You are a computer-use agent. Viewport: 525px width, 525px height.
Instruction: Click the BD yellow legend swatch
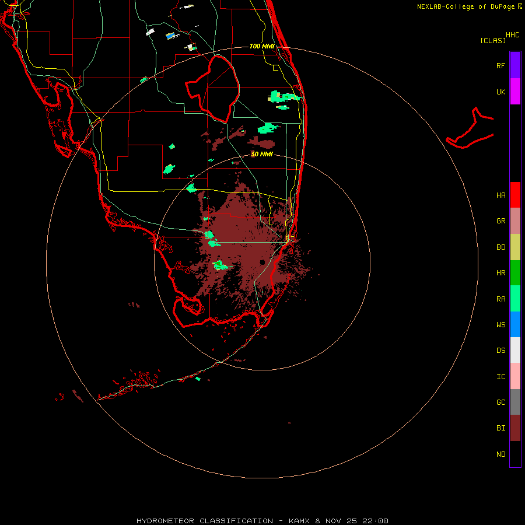coord(515,247)
